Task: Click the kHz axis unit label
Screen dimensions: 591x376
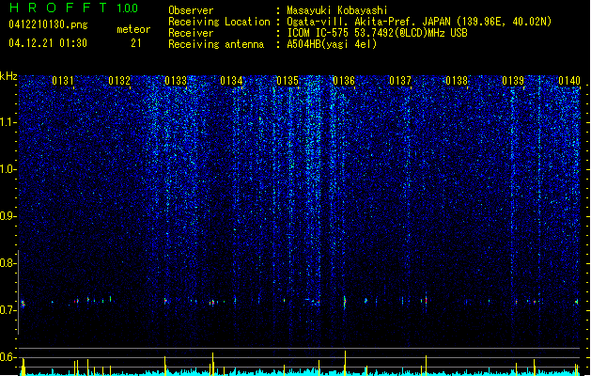Action: (x=8, y=76)
